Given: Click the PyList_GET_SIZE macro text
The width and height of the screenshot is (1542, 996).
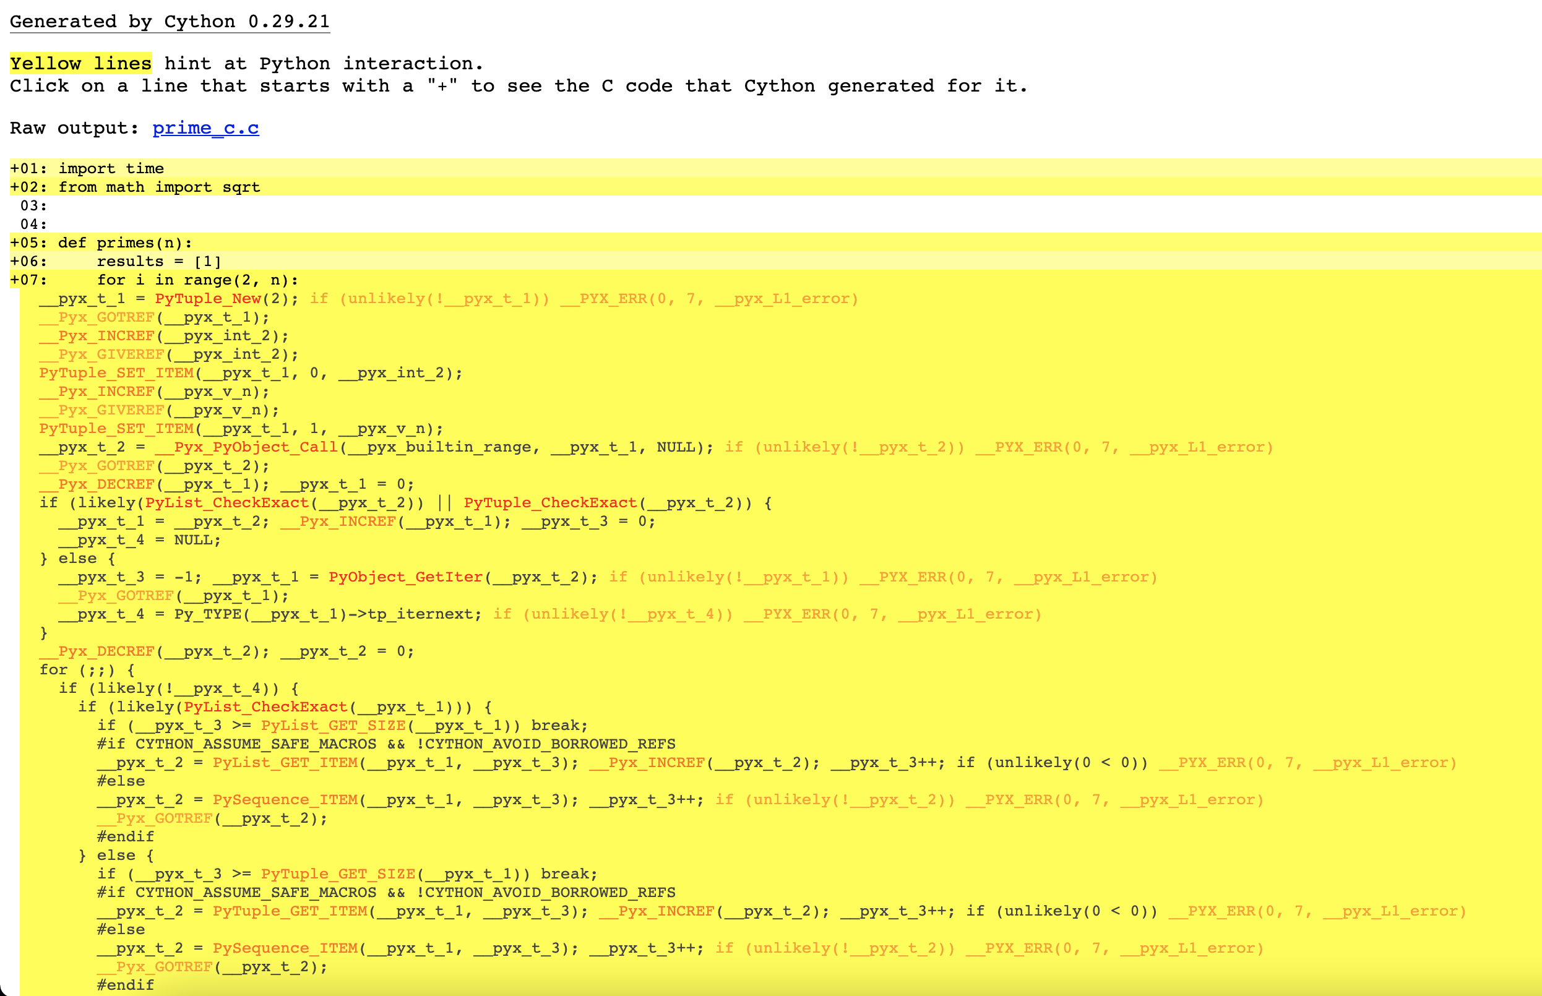Looking at the screenshot, I should click(x=333, y=726).
